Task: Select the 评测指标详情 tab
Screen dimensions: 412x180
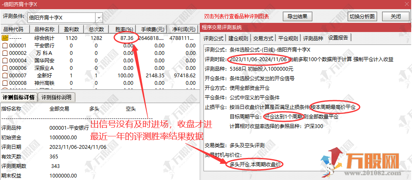Action: pos(19,98)
